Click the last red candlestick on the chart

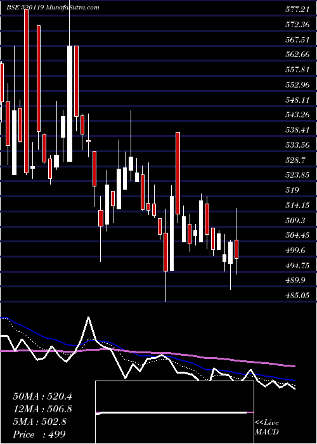[236, 249]
